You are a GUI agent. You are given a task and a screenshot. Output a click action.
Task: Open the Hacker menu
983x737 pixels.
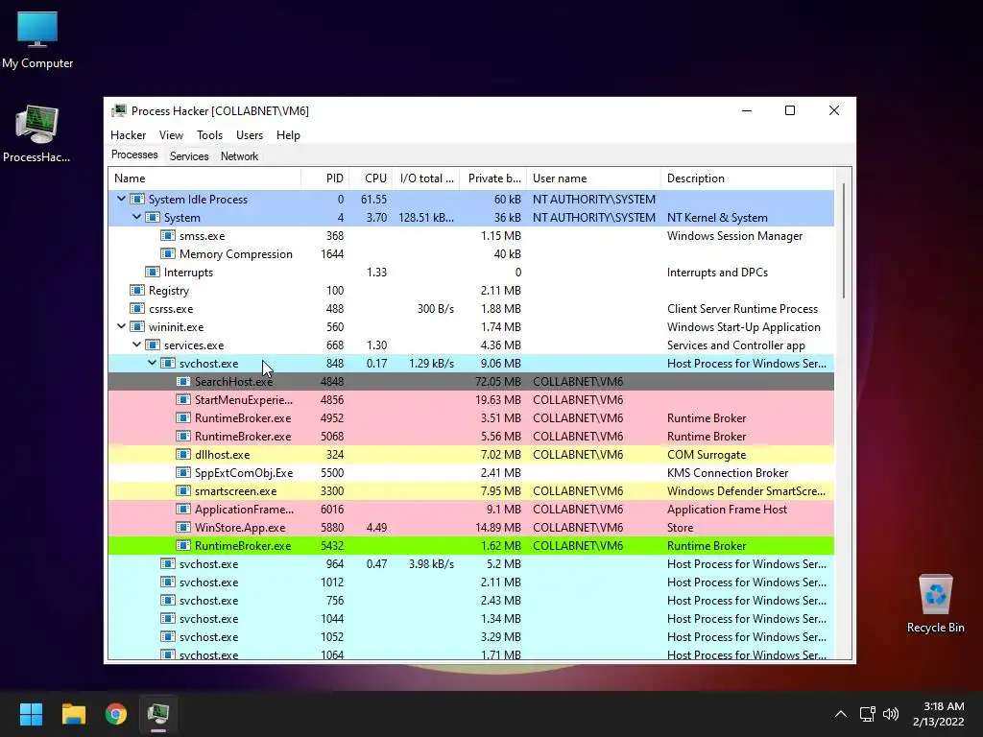(128, 134)
